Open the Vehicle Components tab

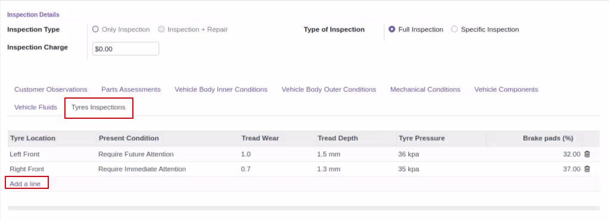[x=506, y=89]
